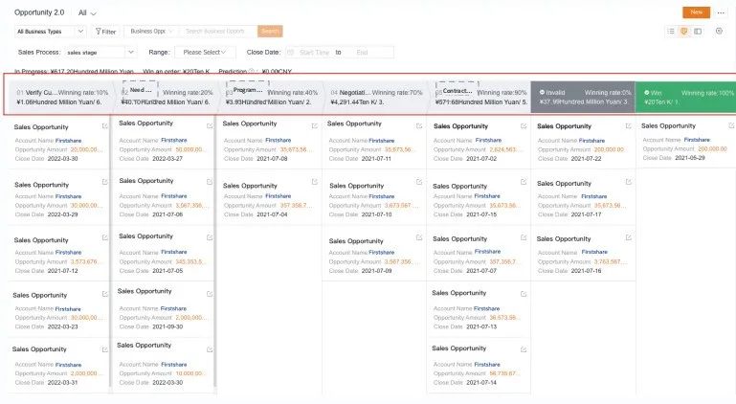The image size is (736, 404).
Task: Select the 02 Need... stage header
Action: (167, 98)
